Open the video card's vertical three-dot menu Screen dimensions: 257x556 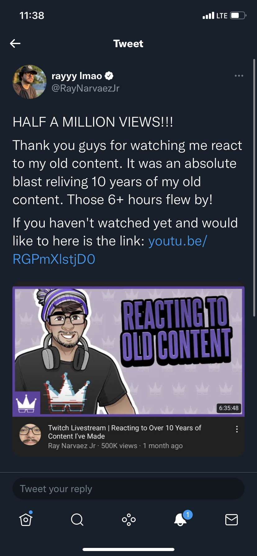(237, 429)
